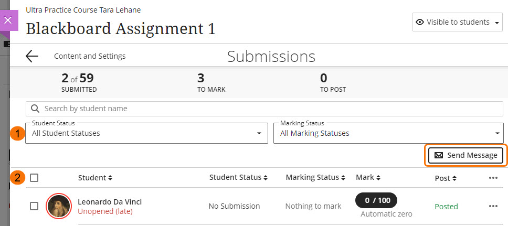Image resolution: width=508 pixels, height=226 pixels.
Task: Sort by the Student column header
Action: click(x=95, y=177)
